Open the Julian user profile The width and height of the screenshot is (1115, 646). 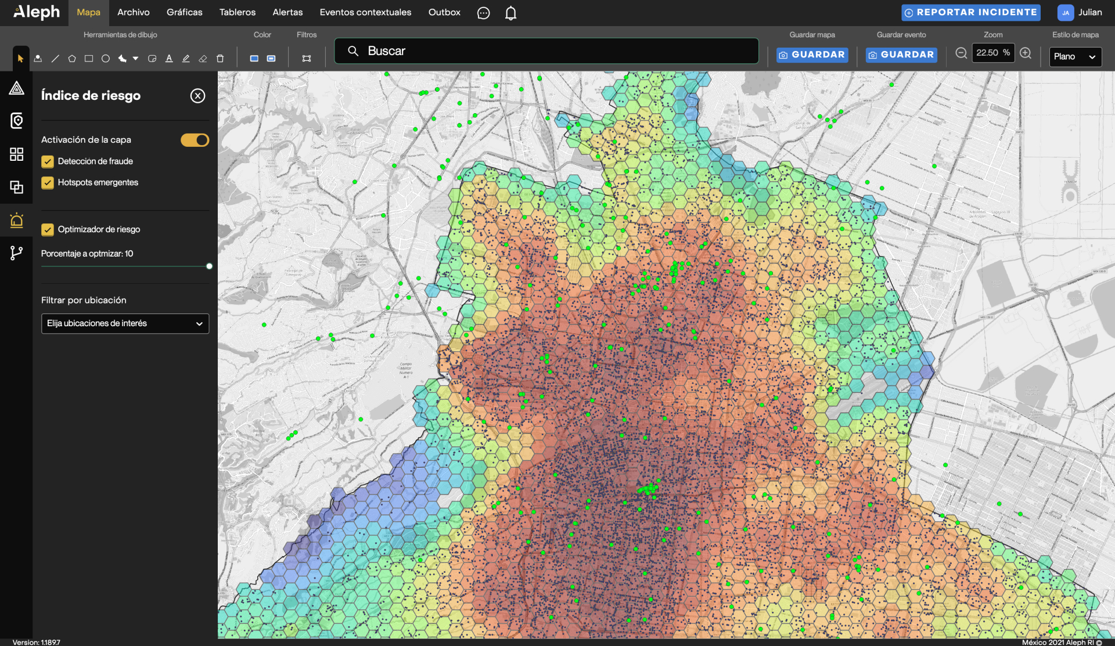(1080, 12)
